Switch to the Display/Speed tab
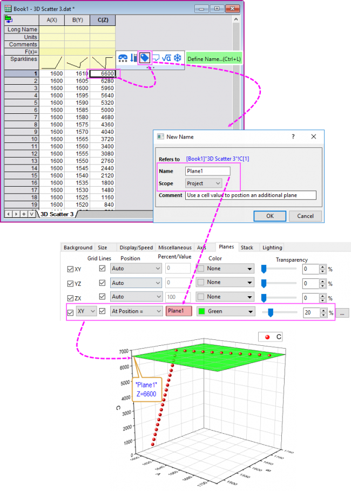The height and width of the screenshot is (491, 351). tap(134, 248)
